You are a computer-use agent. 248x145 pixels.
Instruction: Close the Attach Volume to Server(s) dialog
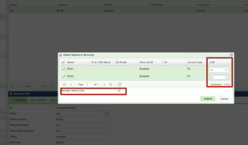[231, 55]
